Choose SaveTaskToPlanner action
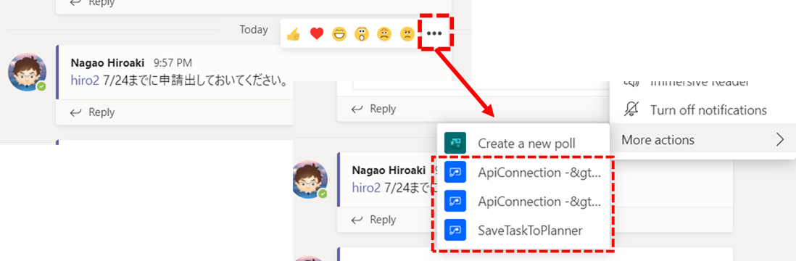 pyautogui.click(x=523, y=231)
